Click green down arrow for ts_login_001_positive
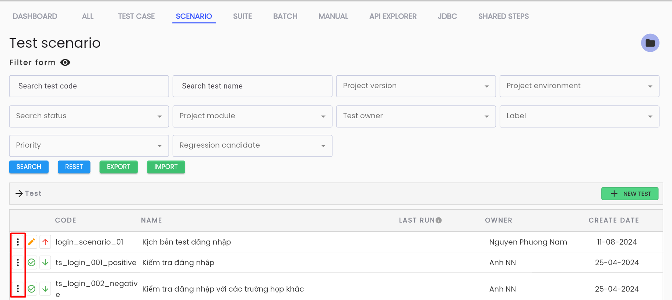 pyautogui.click(x=45, y=263)
